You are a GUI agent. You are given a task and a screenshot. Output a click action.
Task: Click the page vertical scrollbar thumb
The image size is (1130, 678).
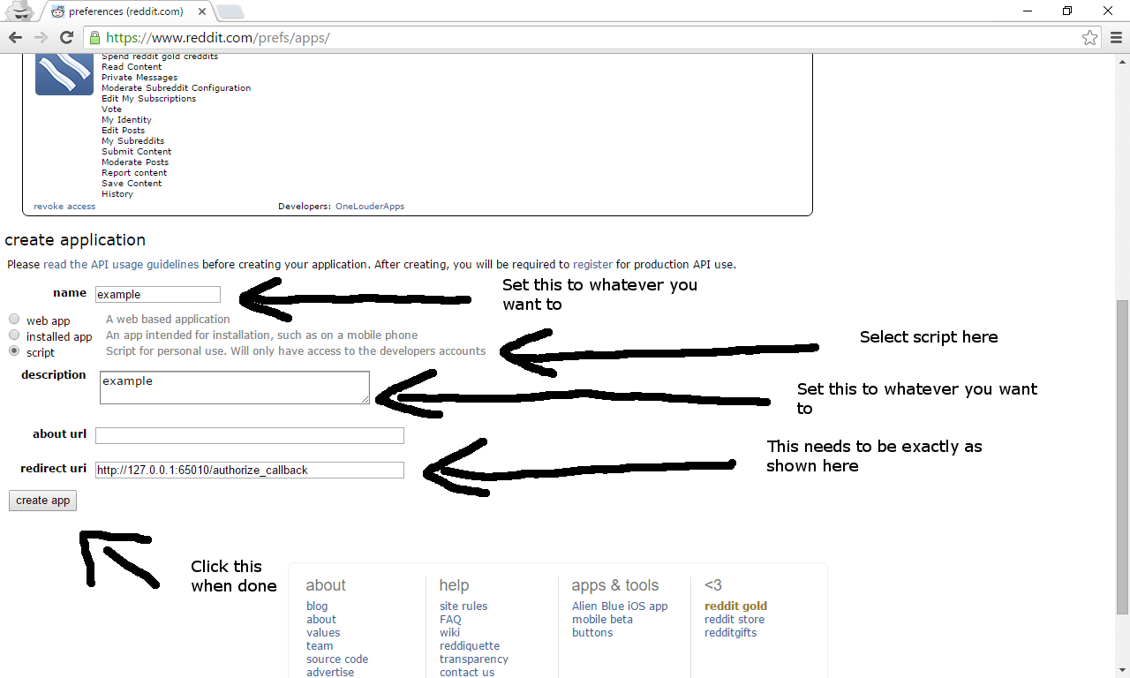[1123, 456]
